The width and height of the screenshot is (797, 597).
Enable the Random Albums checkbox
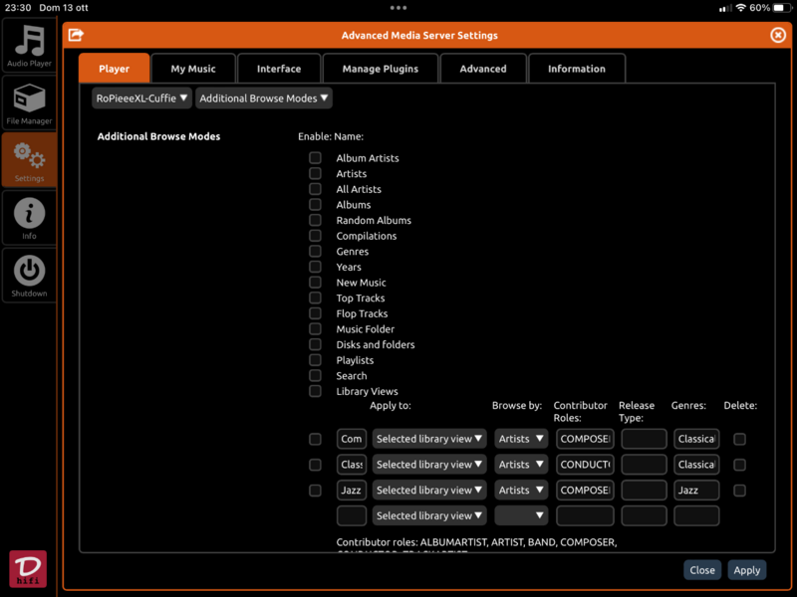point(315,220)
